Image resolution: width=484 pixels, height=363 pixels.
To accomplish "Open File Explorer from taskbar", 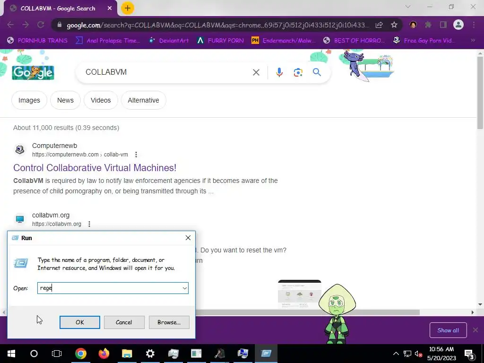I will [x=127, y=354].
